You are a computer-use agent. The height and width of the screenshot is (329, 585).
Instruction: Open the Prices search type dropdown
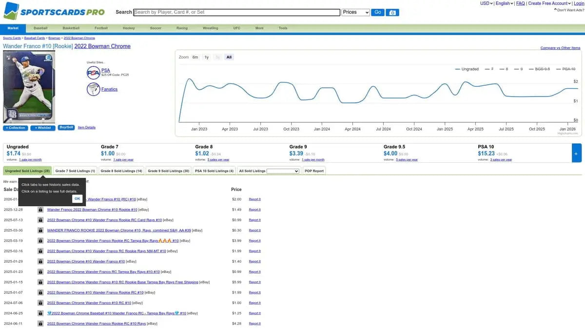(x=356, y=12)
